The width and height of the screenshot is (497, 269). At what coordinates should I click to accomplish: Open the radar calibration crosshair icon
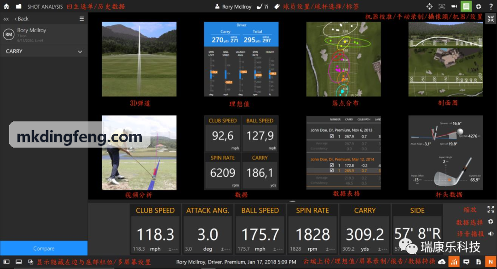click(429, 6)
